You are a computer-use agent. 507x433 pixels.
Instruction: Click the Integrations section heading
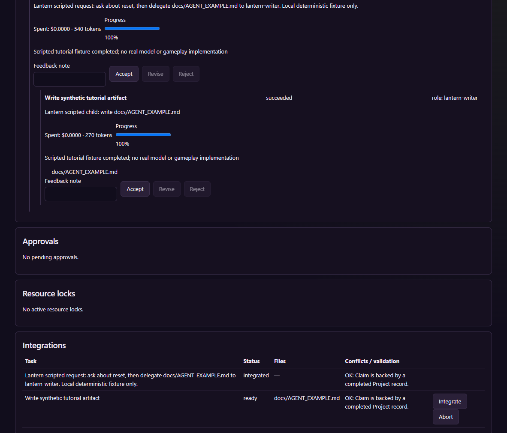point(44,346)
